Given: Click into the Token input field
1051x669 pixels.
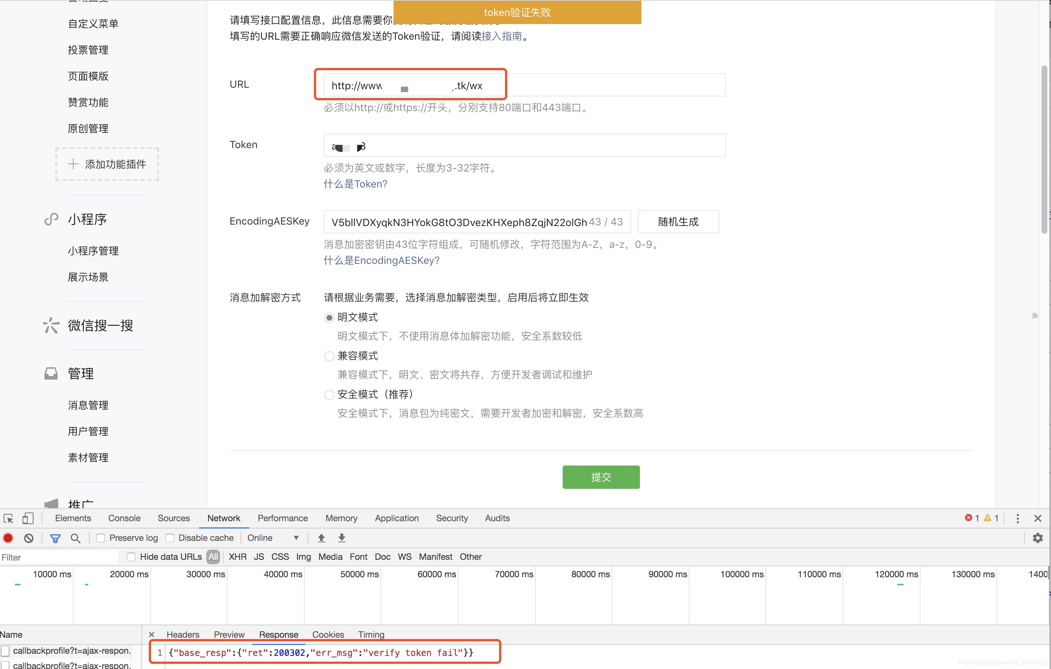Looking at the screenshot, I should 524,145.
